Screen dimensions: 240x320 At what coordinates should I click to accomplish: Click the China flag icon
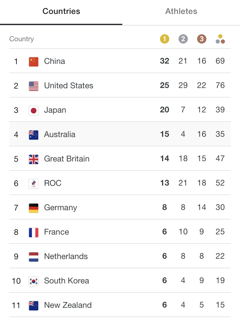(x=34, y=62)
